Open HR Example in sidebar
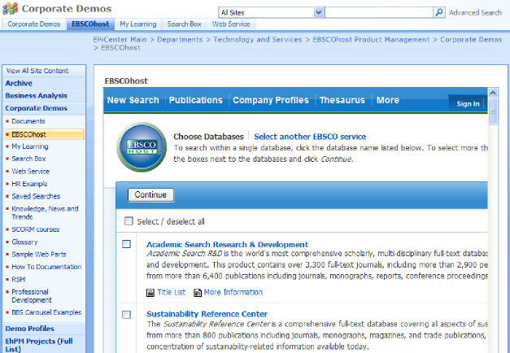This screenshot has height=353, width=510. pyautogui.click(x=29, y=184)
